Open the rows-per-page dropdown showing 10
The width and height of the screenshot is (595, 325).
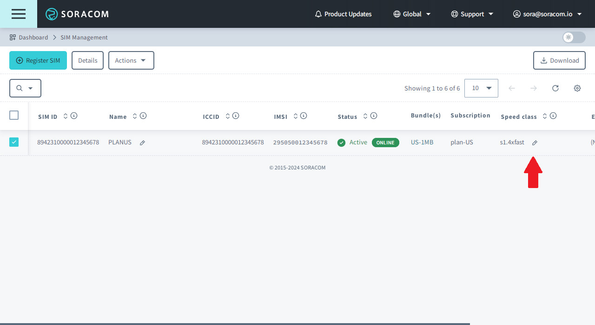point(481,88)
